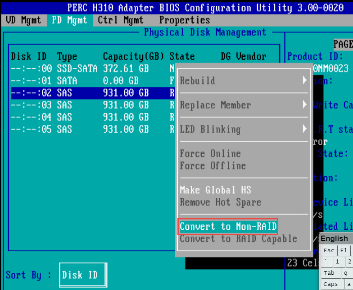The image size is (353, 290).
Task: Open the Replace Member submenu
Action: 243,105
